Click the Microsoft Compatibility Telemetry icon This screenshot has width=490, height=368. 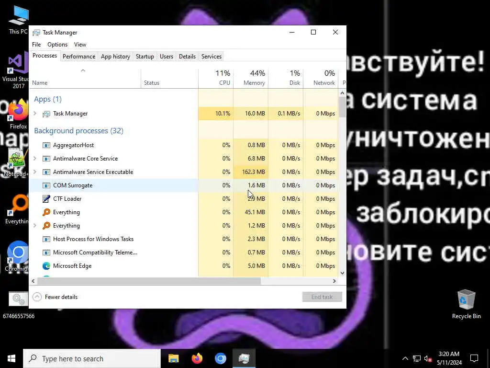click(46, 253)
